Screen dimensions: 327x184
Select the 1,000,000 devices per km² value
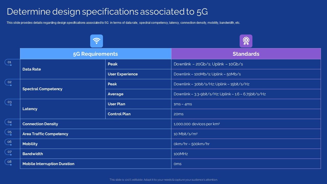click(x=197, y=124)
